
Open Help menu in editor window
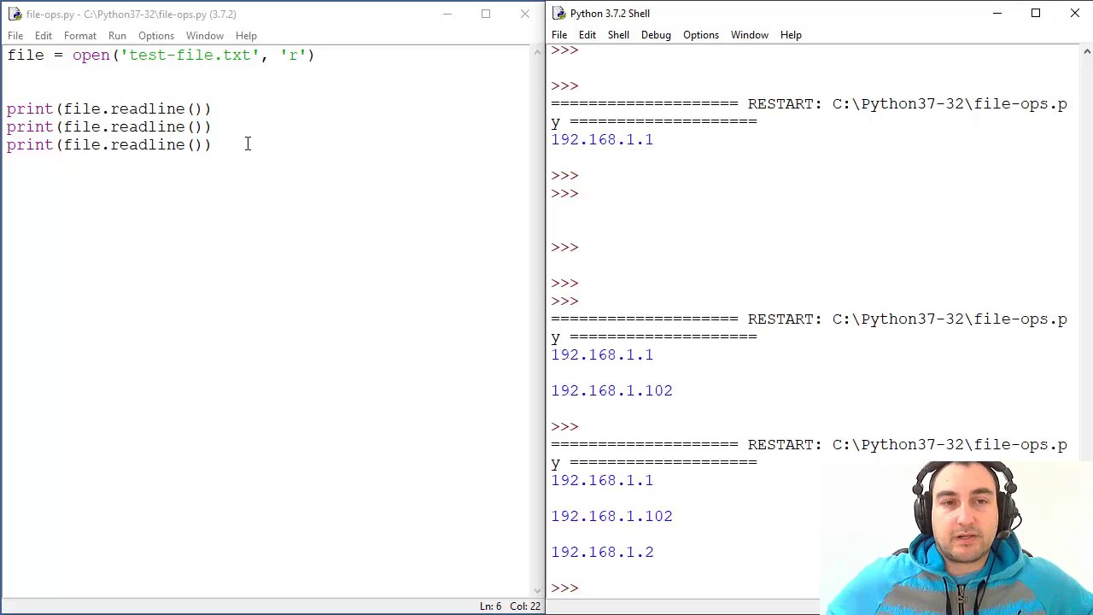point(246,36)
